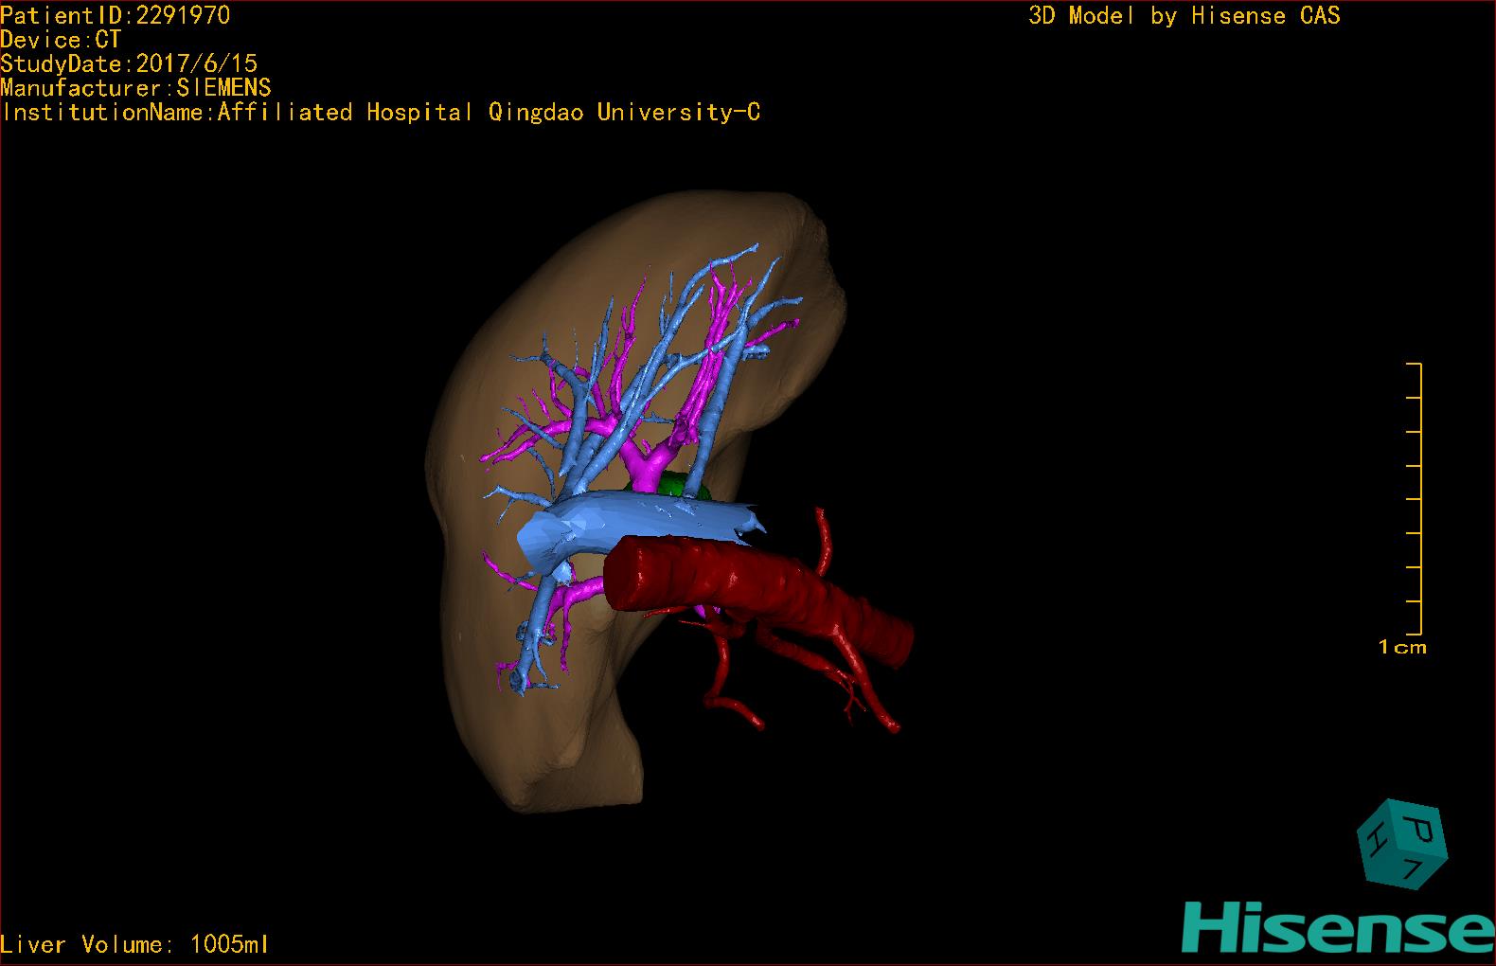Click the "3D Model by Hisense CAS" caption
The image size is (1496, 966).
point(1184,16)
